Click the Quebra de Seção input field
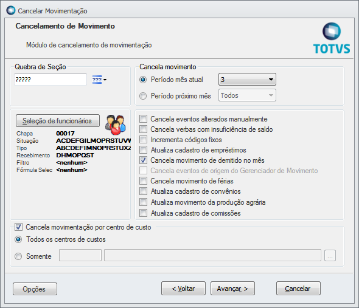359x308 pixels. tap(51, 80)
